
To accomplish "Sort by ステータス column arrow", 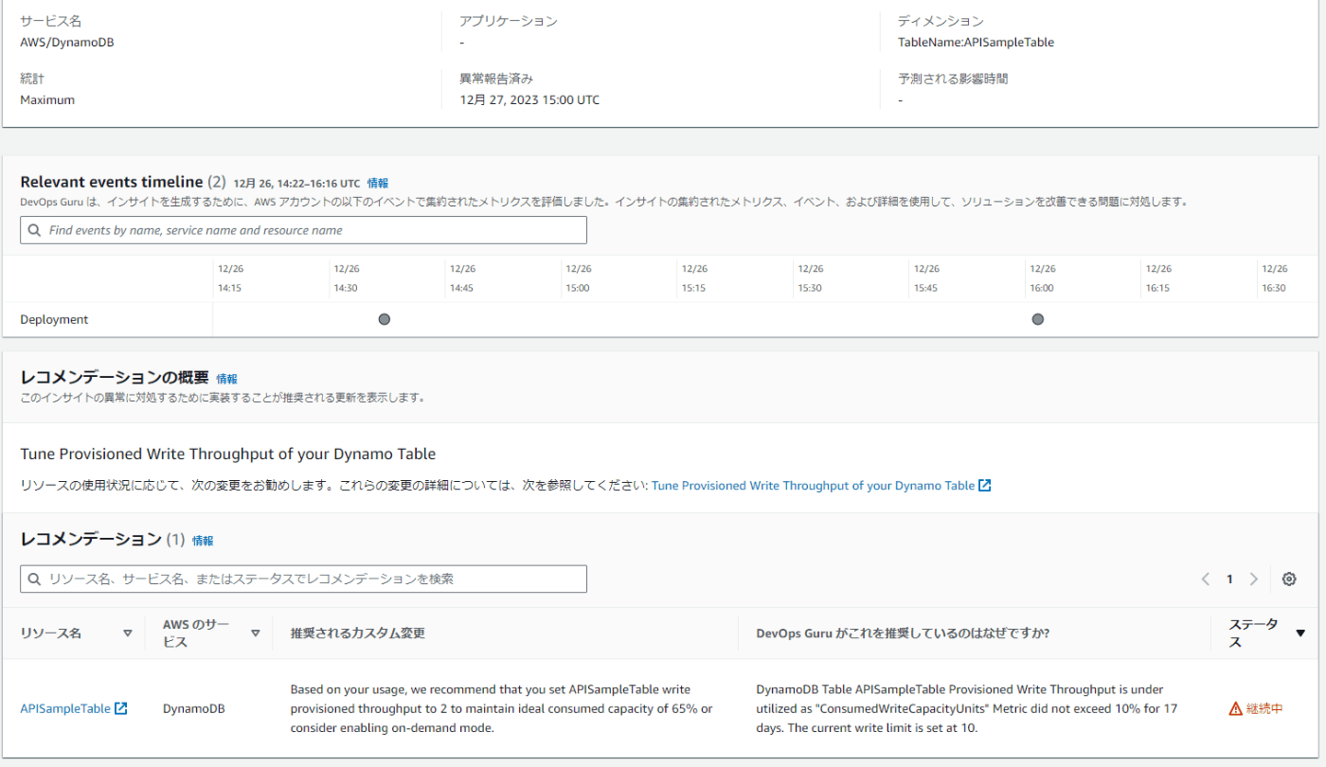I will tap(1300, 633).
